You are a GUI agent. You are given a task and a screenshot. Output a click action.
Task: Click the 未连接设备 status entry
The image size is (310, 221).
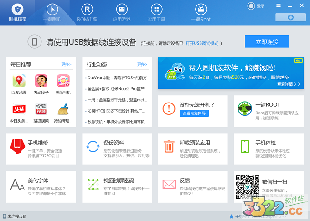click(x=15, y=216)
